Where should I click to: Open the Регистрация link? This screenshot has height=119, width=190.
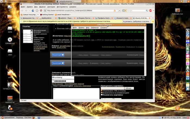click(57, 84)
